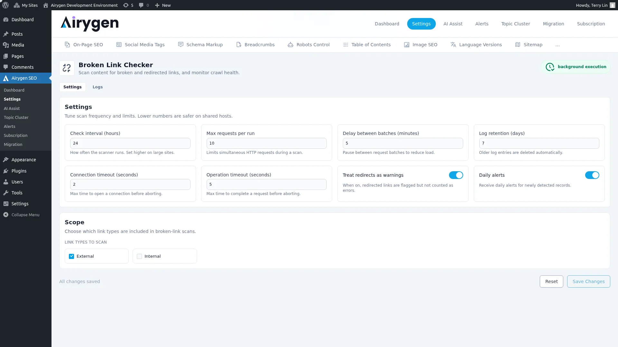
Task: Select Settings pill in top nav
Action: click(421, 24)
